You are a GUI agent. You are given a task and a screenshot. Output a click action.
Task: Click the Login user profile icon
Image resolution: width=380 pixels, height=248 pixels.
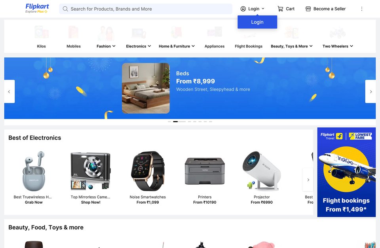click(x=243, y=9)
